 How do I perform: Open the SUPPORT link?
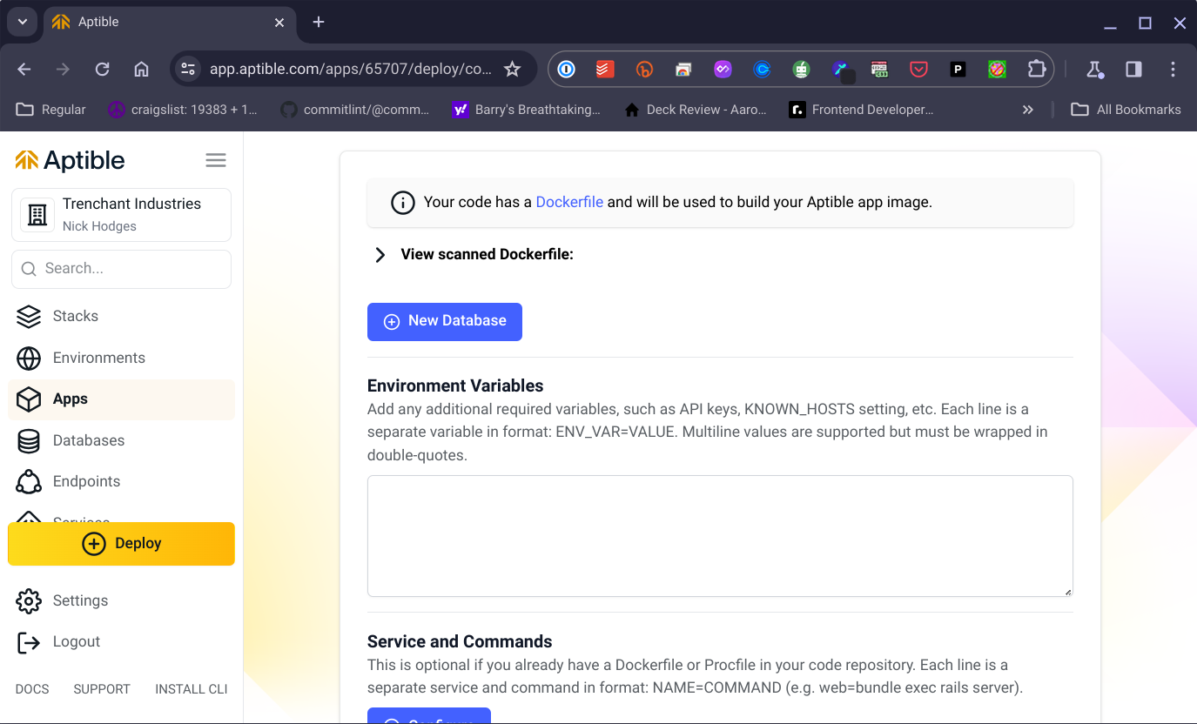(102, 689)
